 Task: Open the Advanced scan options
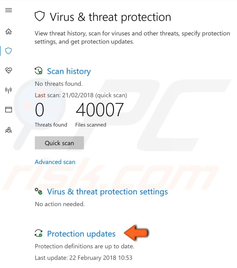pyautogui.click(x=55, y=162)
